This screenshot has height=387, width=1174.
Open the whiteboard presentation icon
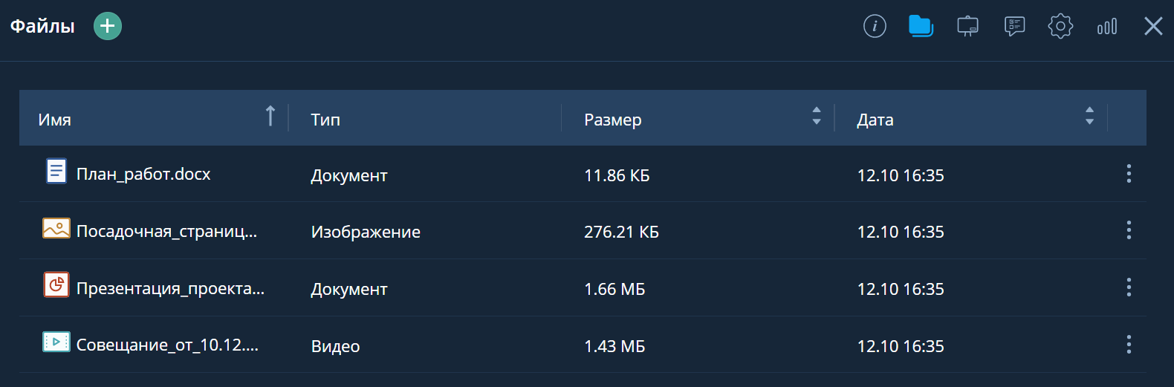click(967, 27)
